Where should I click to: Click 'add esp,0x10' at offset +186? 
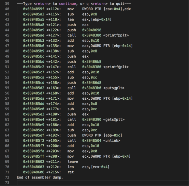(83, 125)
